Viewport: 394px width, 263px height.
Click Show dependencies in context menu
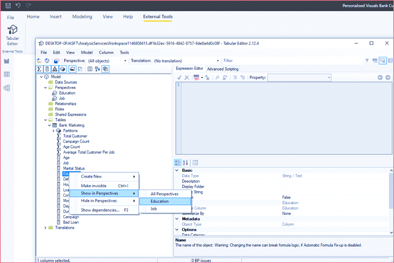click(x=104, y=210)
